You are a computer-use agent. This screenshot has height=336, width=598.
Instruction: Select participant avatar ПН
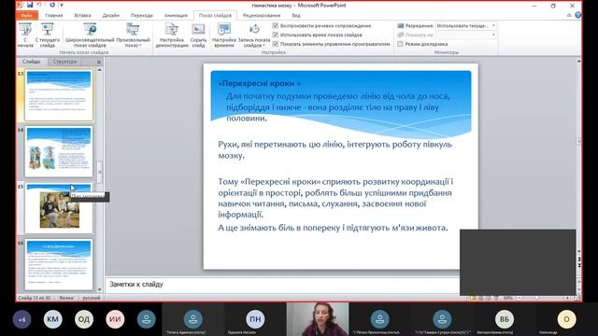pyautogui.click(x=255, y=319)
